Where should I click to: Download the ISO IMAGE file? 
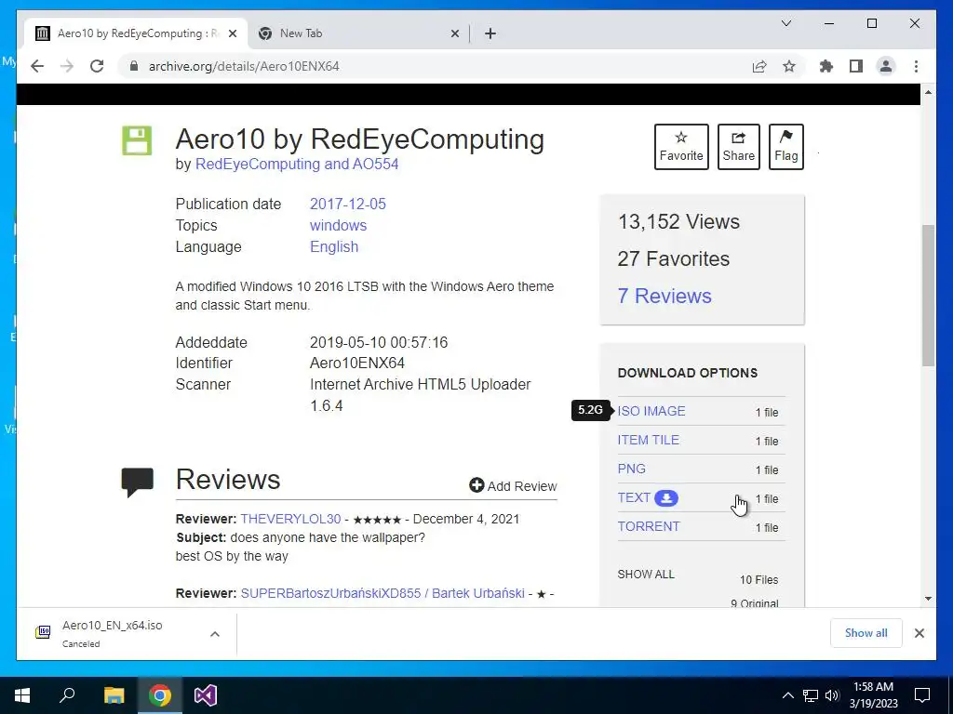(651, 411)
